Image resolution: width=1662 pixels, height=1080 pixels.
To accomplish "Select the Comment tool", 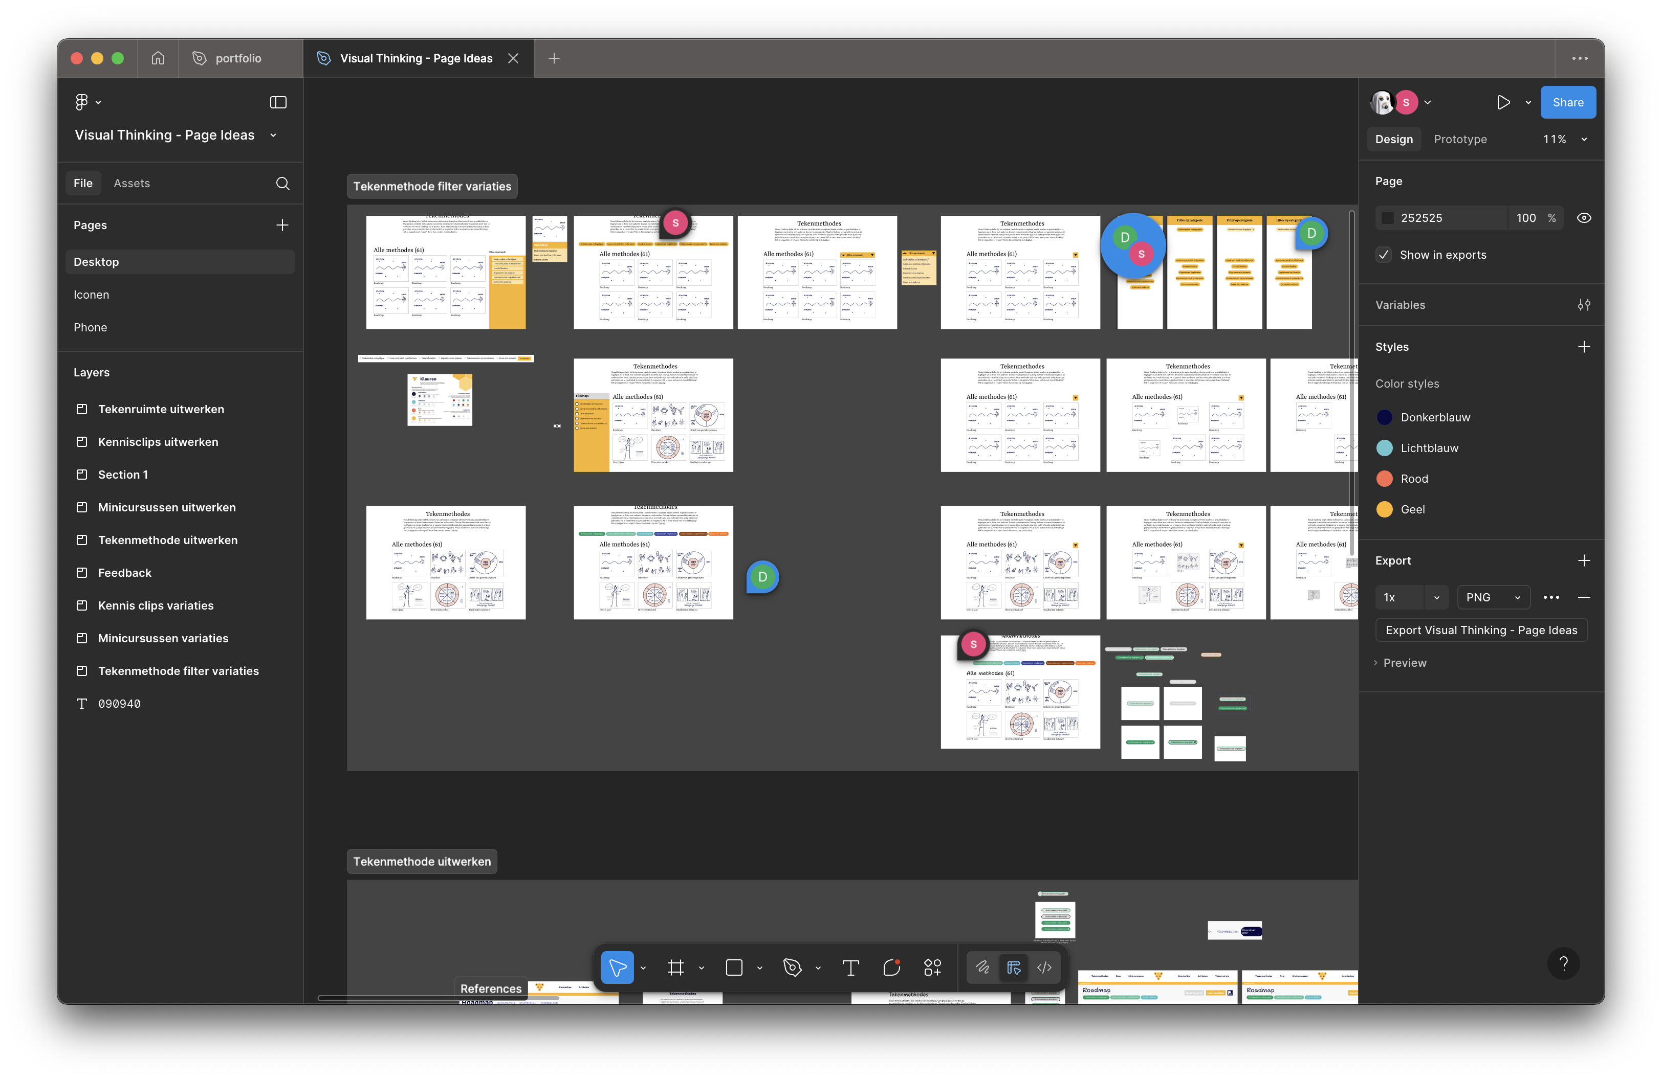I will click(x=892, y=967).
